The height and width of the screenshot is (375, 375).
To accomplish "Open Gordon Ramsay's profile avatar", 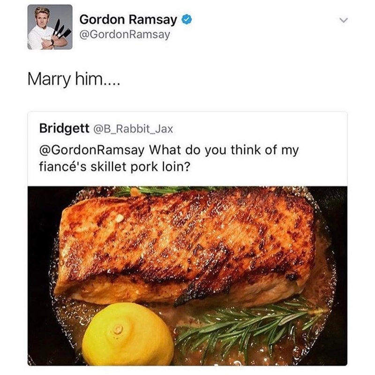I will [50, 27].
